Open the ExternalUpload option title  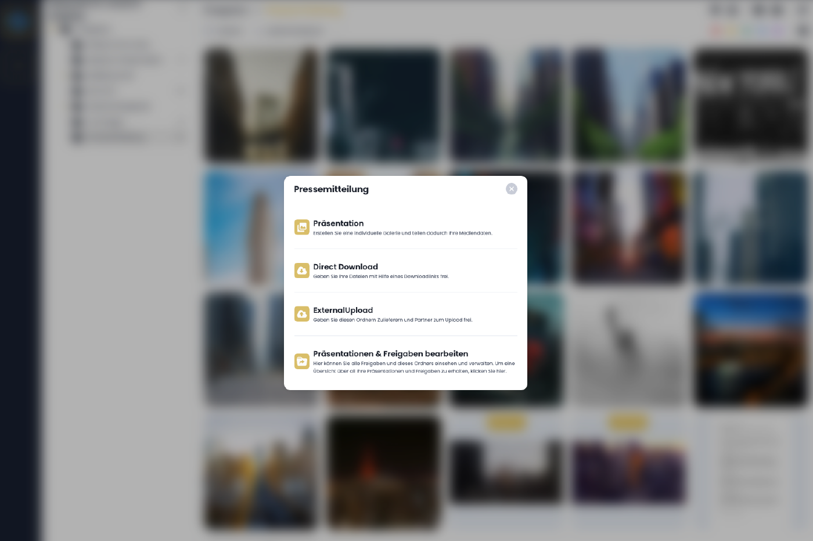click(343, 311)
